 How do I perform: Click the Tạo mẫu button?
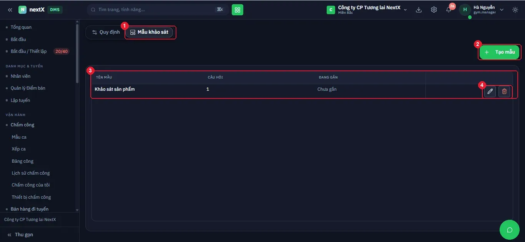(x=500, y=52)
